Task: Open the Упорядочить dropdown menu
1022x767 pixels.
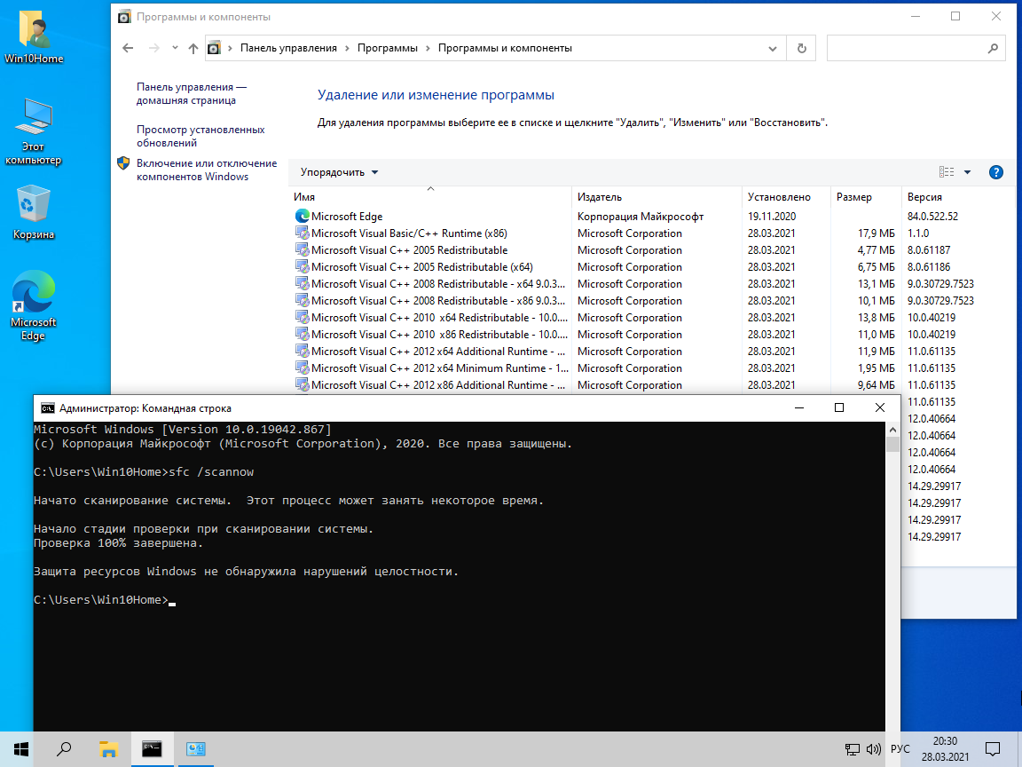Action: [x=339, y=172]
